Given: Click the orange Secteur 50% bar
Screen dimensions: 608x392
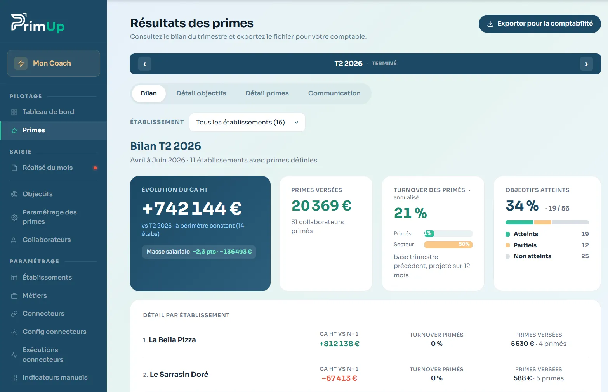Looking at the screenshot, I should click(448, 245).
